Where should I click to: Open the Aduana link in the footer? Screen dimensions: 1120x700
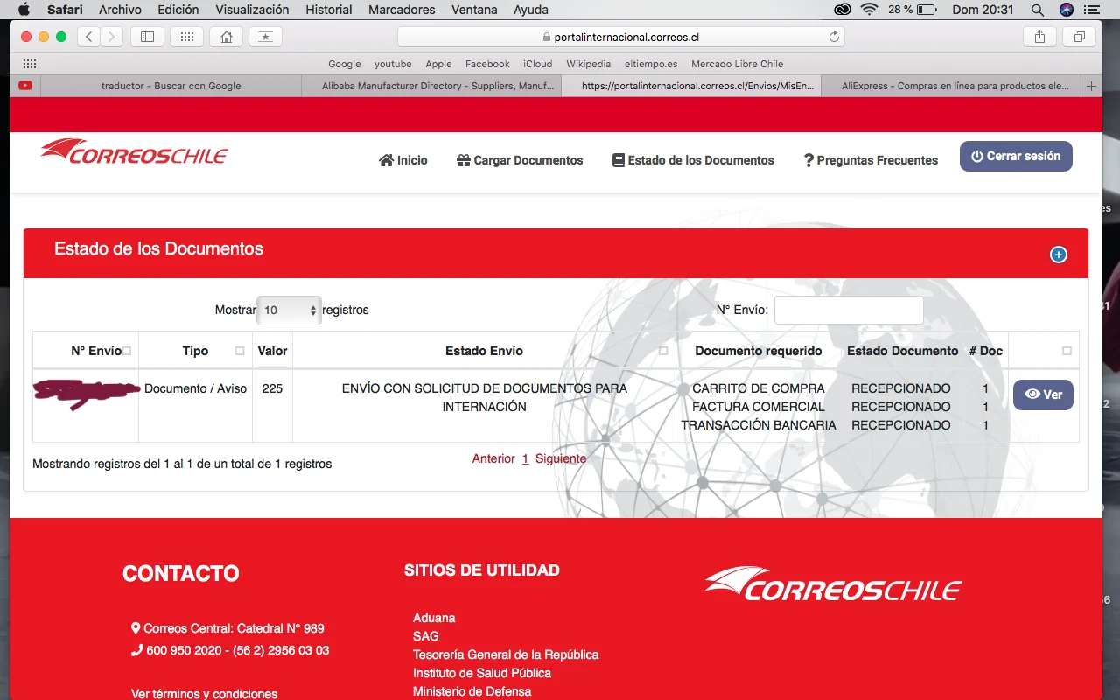pos(434,618)
